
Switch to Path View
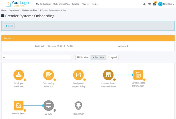pyautogui.click(x=98, y=57)
